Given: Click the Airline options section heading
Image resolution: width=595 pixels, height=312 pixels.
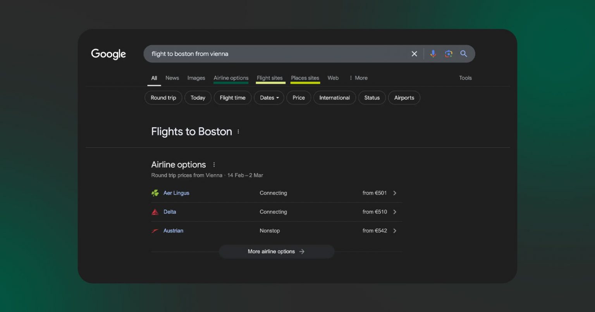Looking at the screenshot, I should tap(178, 165).
